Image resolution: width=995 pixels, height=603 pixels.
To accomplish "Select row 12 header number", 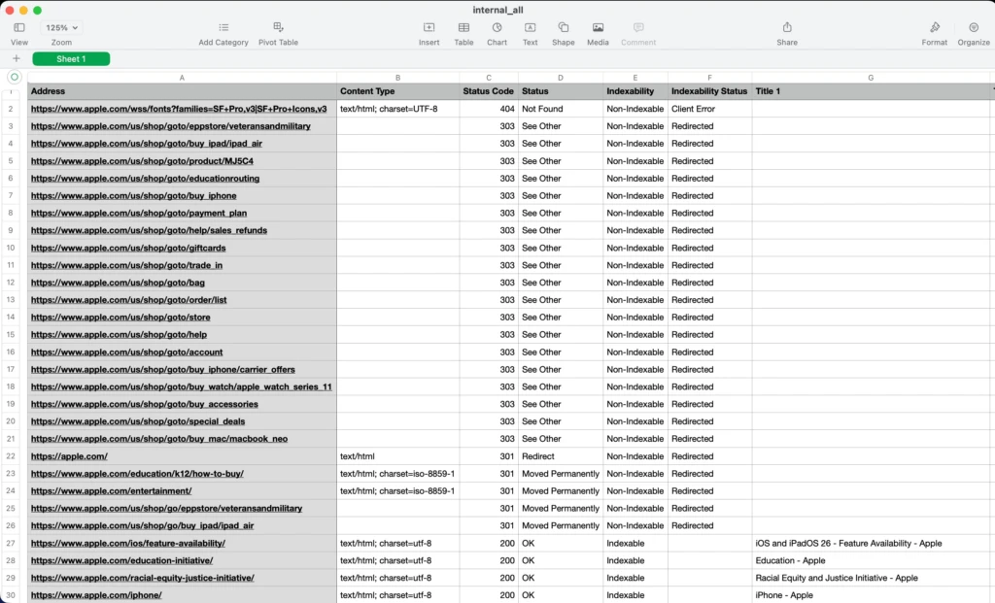I will click(x=11, y=283).
